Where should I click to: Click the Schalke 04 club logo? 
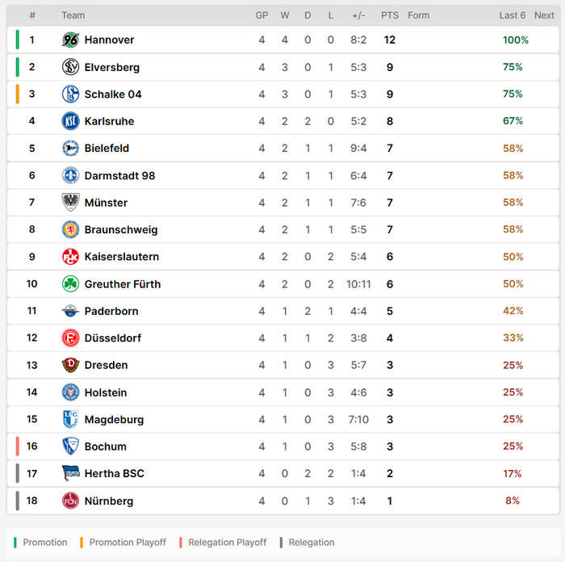[70, 94]
